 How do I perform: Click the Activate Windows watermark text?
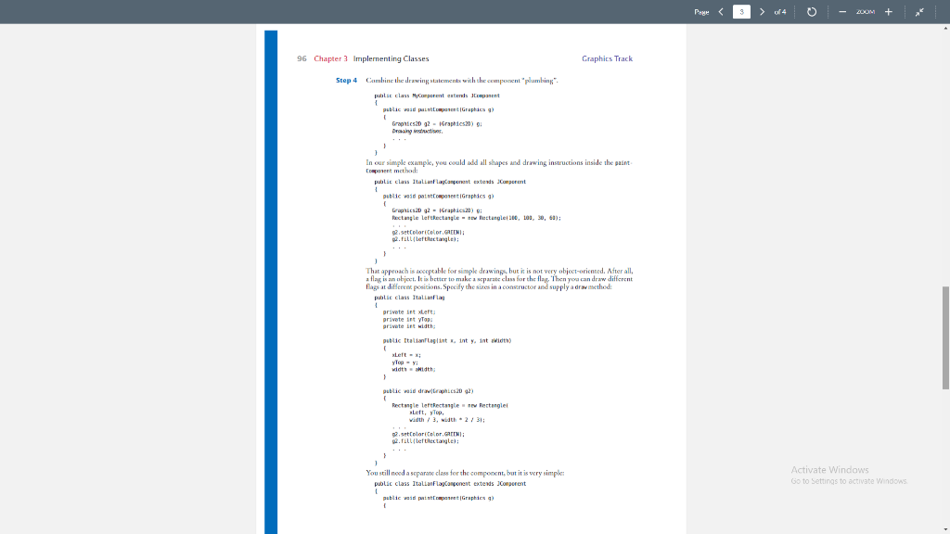(x=828, y=469)
